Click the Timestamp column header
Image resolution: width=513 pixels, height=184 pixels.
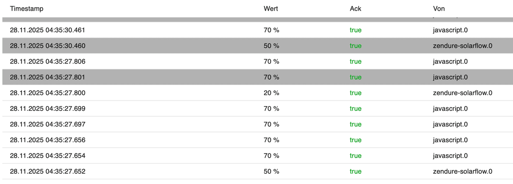click(27, 9)
